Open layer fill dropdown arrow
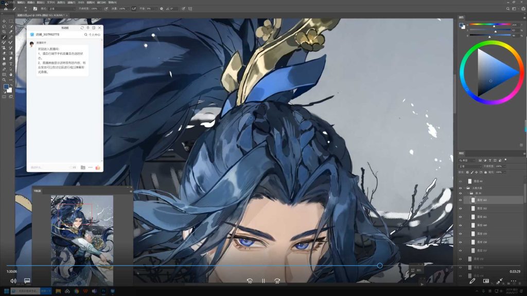 (x=504, y=172)
